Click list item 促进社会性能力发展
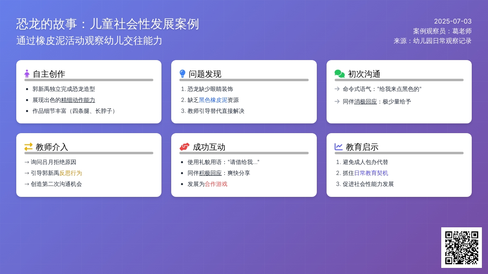The height and width of the screenshot is (274, 488). 368,184
